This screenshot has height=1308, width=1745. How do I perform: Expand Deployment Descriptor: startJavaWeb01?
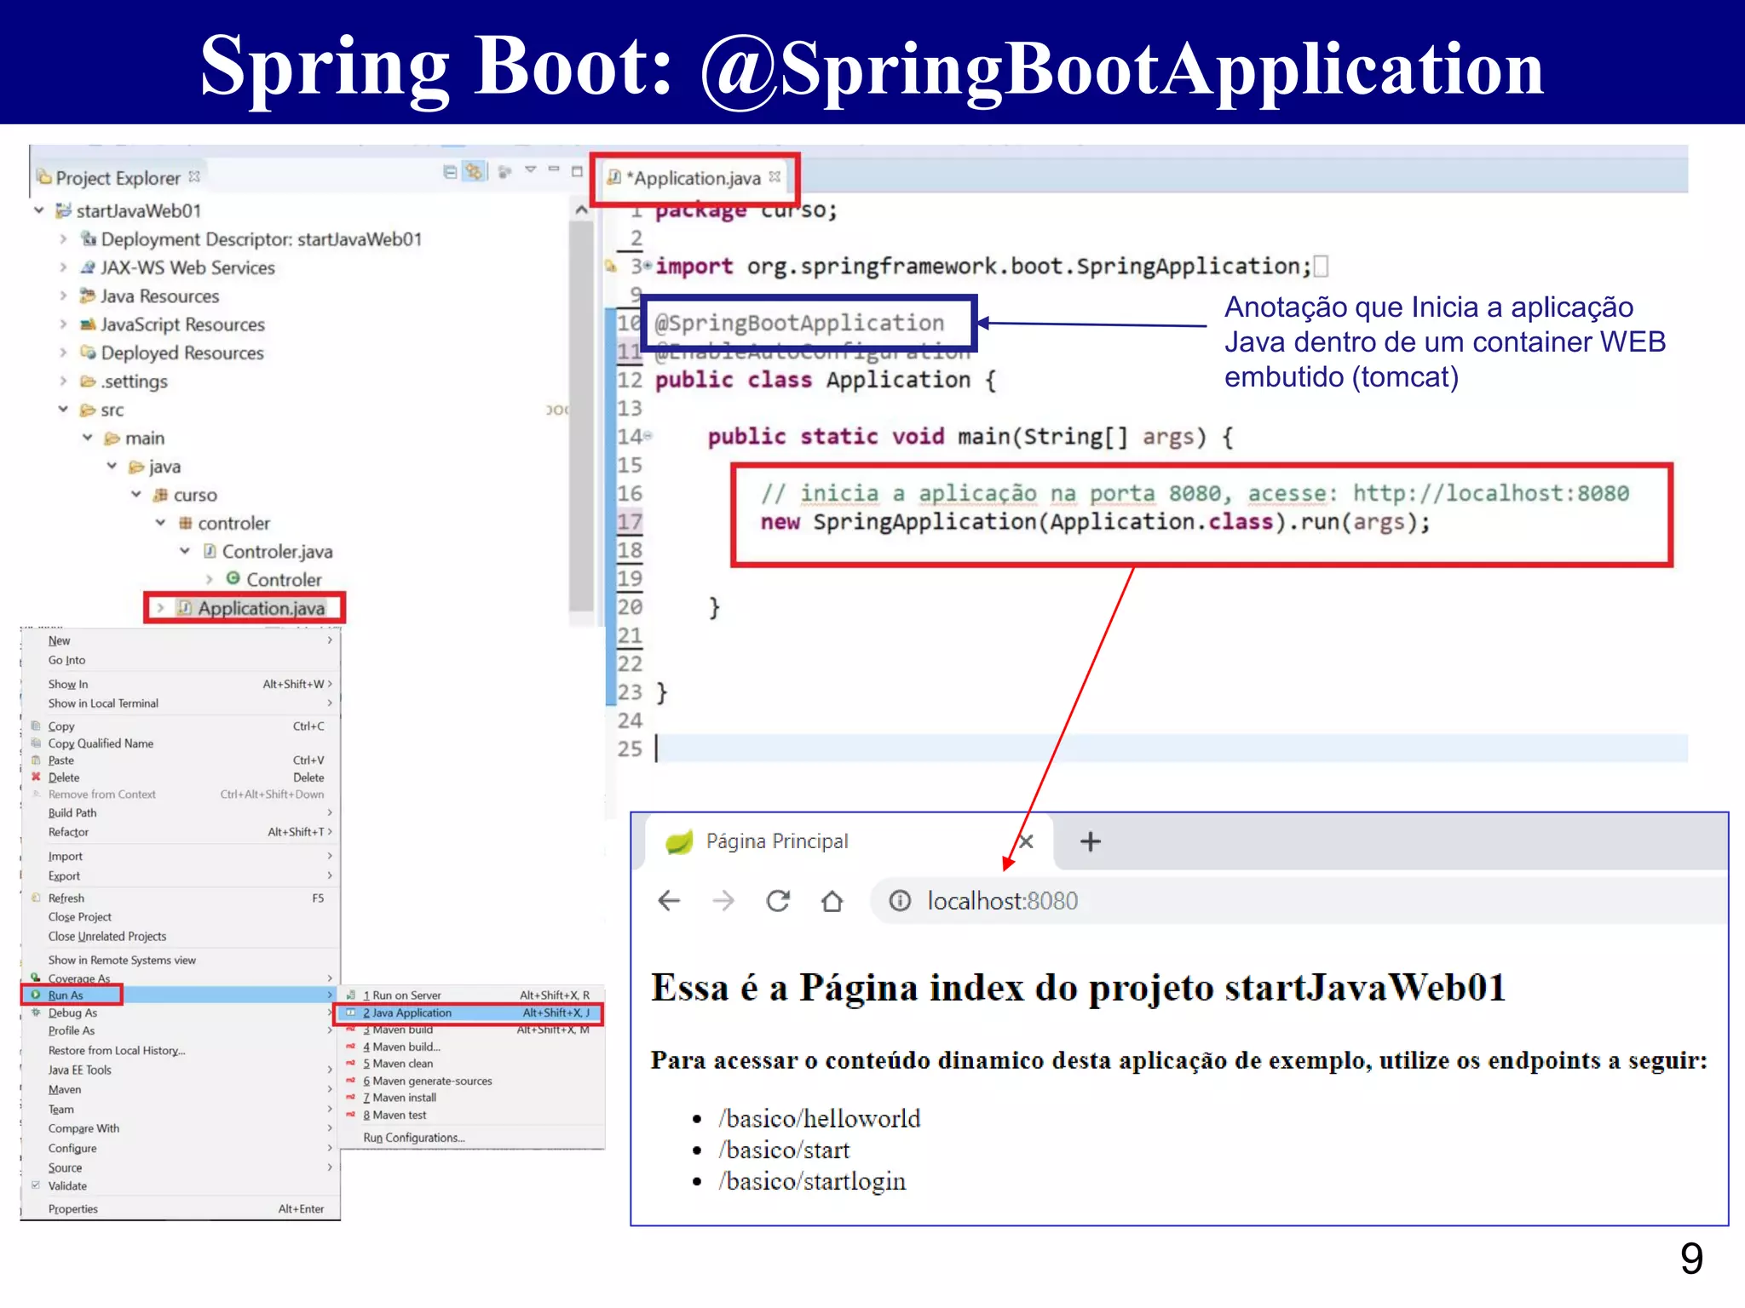tap(63, 239)
